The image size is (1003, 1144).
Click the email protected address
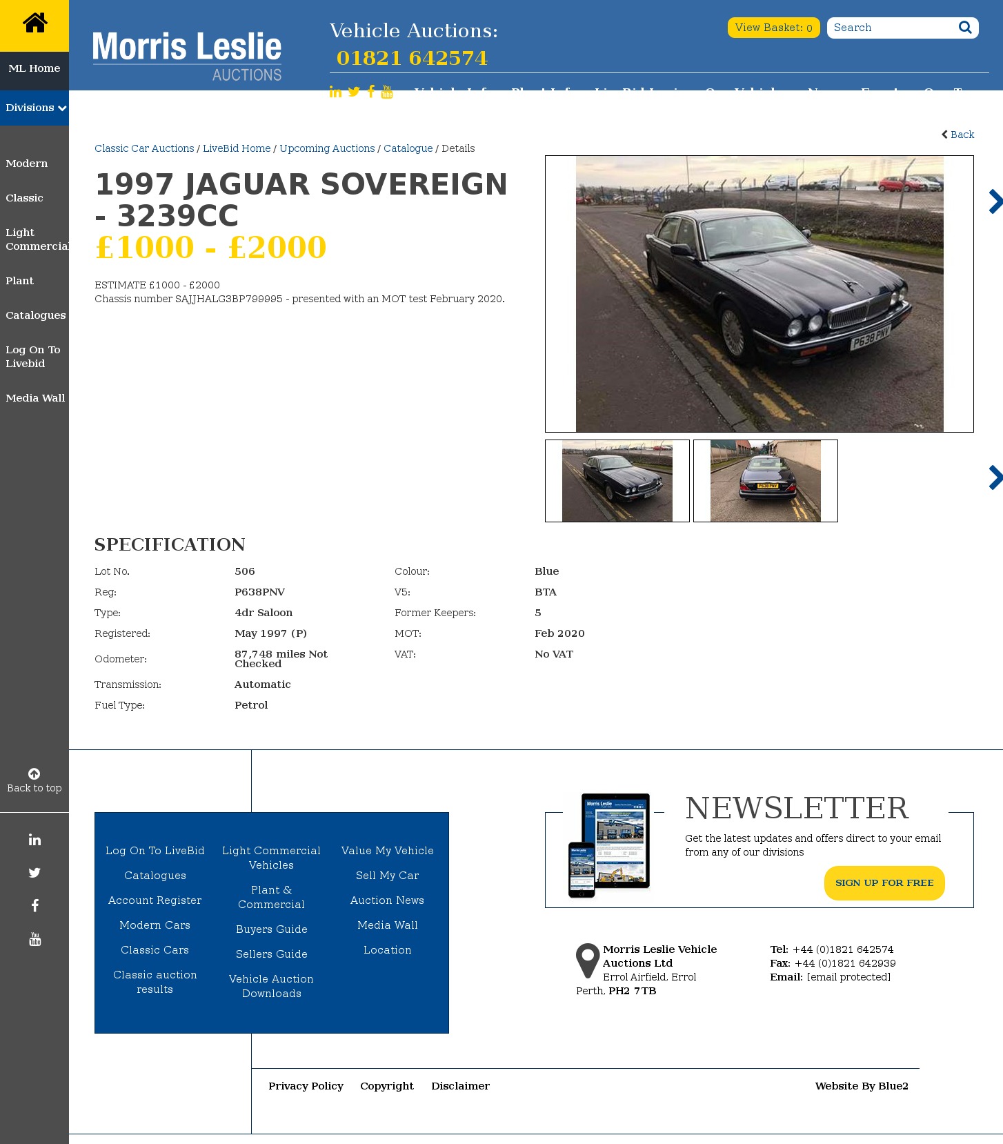click(x=848, y=977)
